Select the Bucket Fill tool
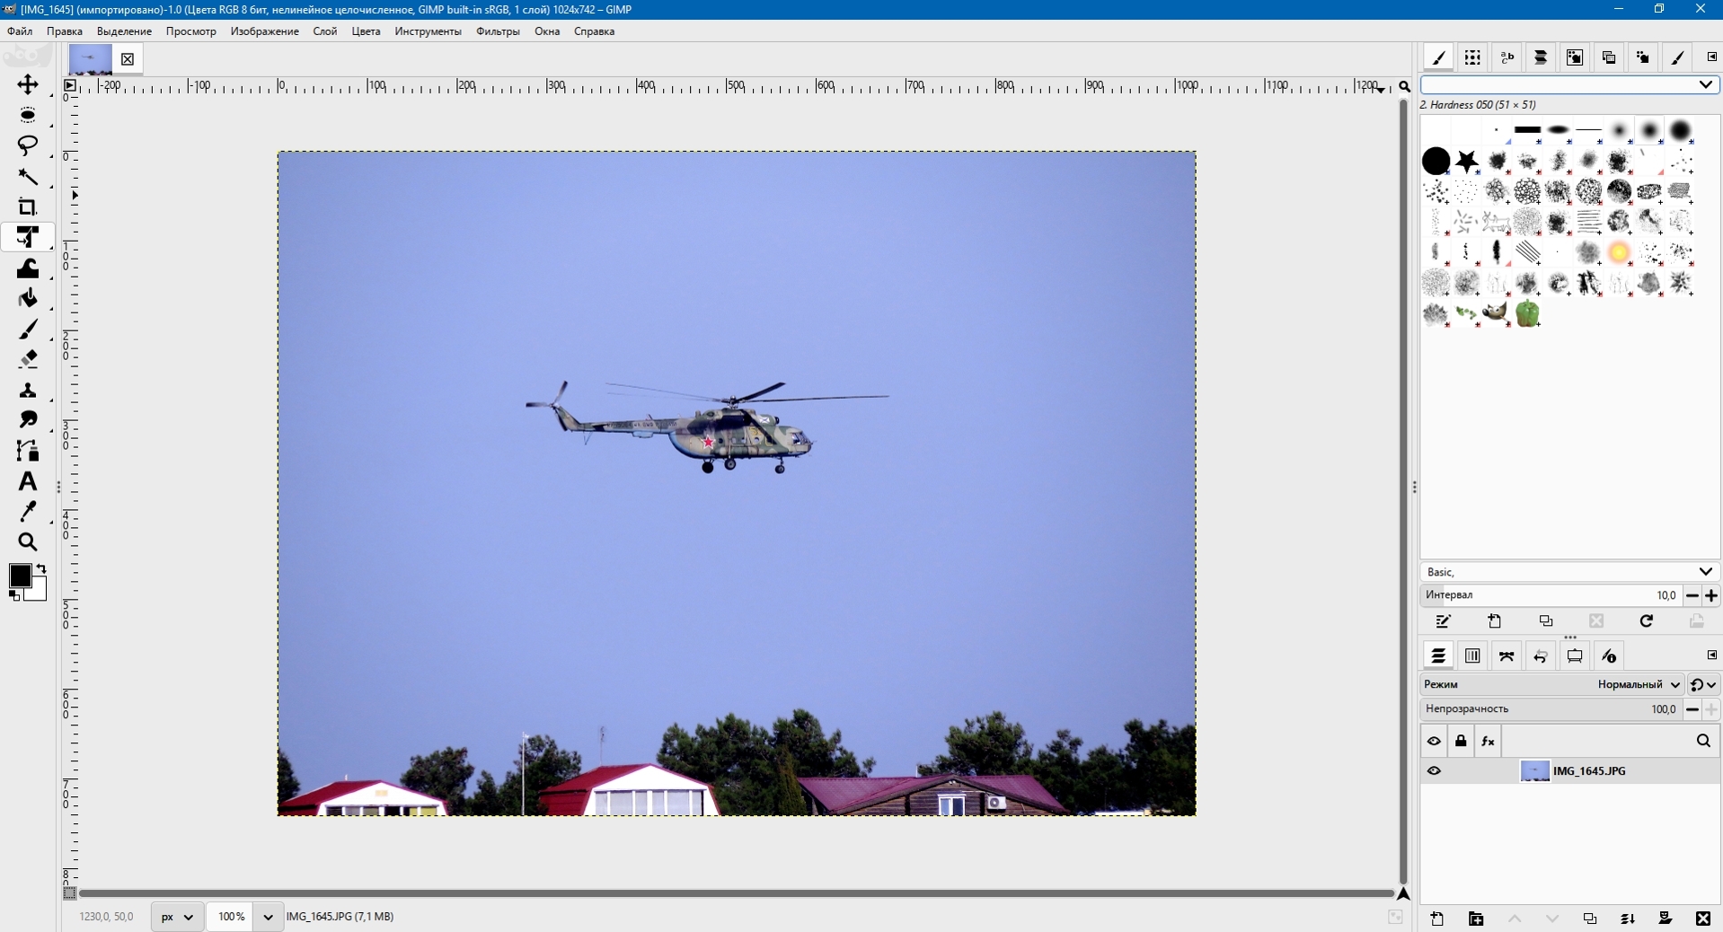The height and width of the screenshot is (932, 1723). coord(27,298)
